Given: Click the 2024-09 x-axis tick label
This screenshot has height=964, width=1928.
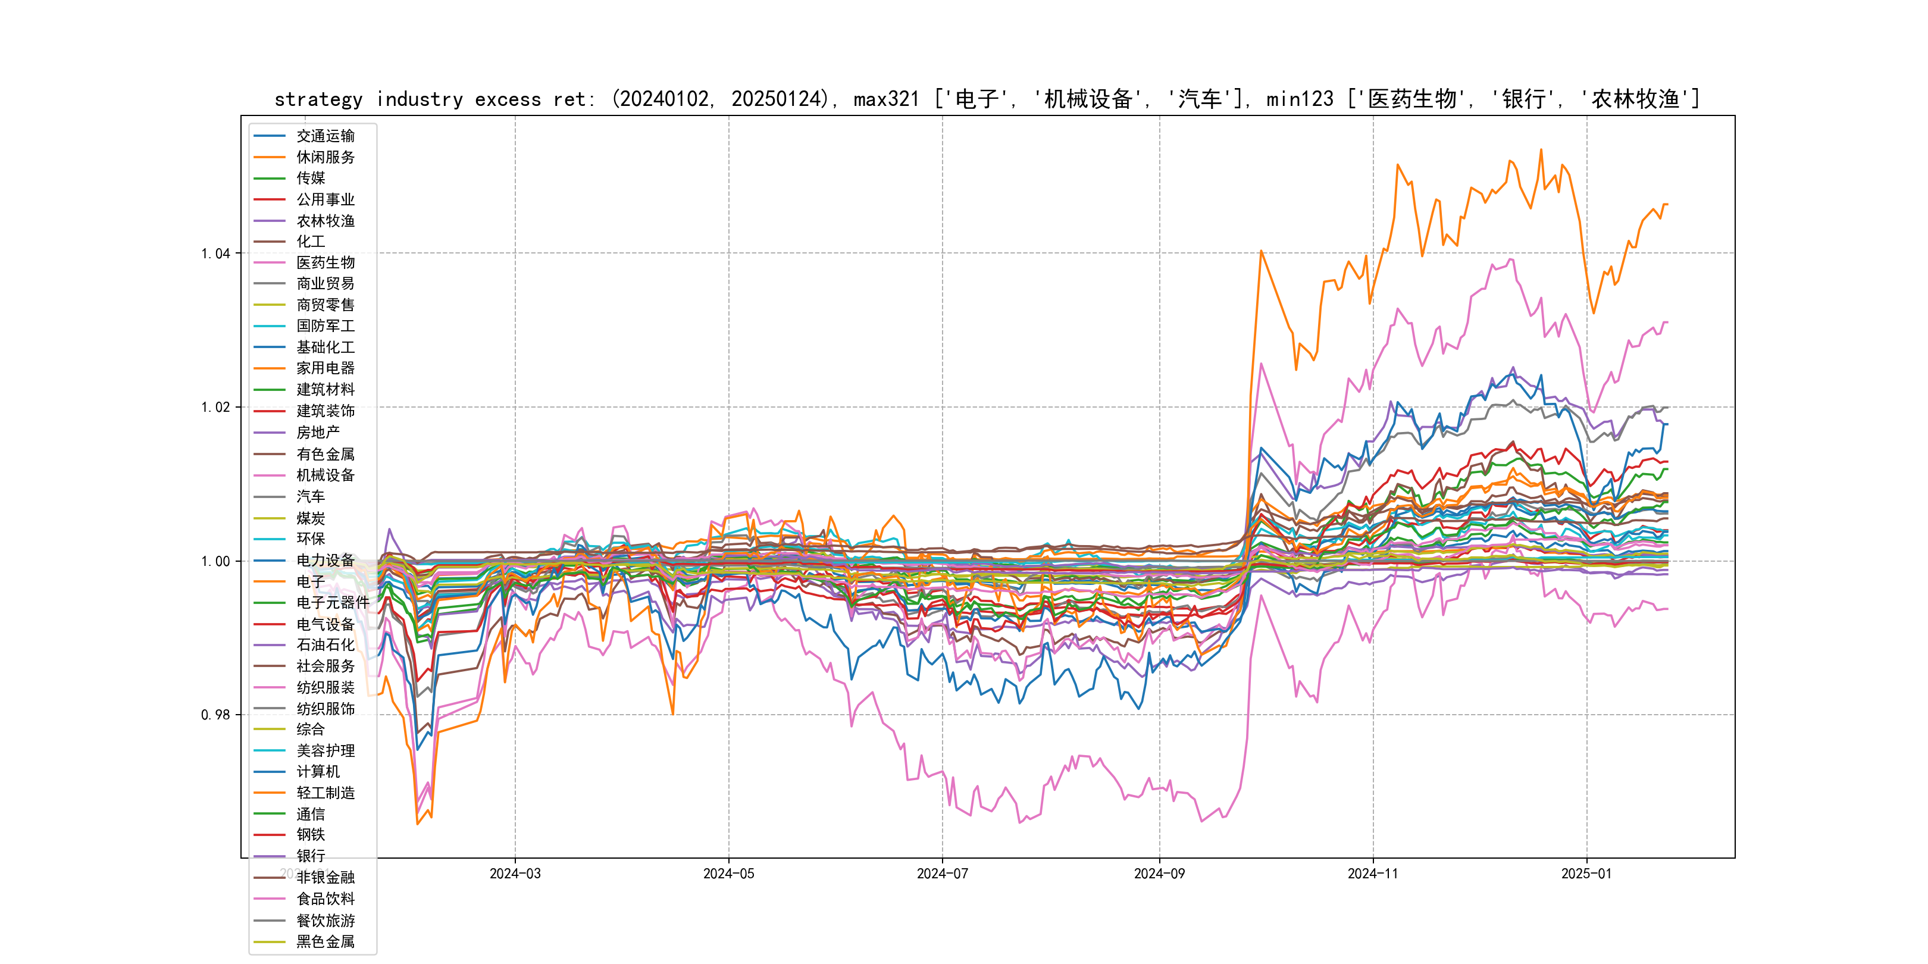Looking at the screenshot, I should click(x=1159, y=874).
